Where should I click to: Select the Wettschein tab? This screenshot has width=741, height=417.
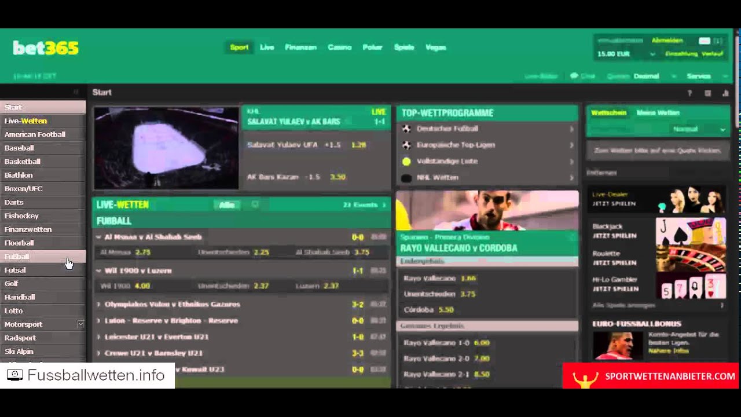coord(608,113)
